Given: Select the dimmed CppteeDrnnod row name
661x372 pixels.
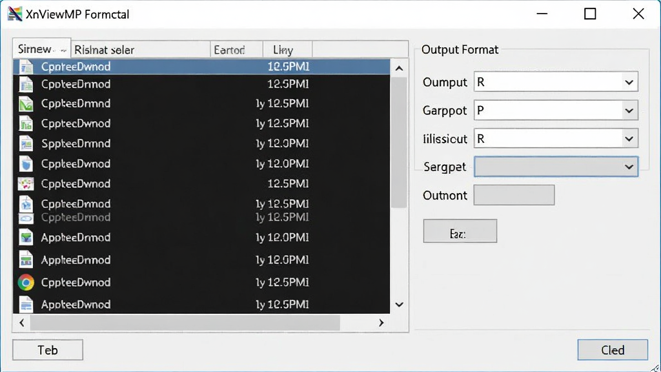Looking at the screenshot, I should pyautogui.click(x=76, y=218).
